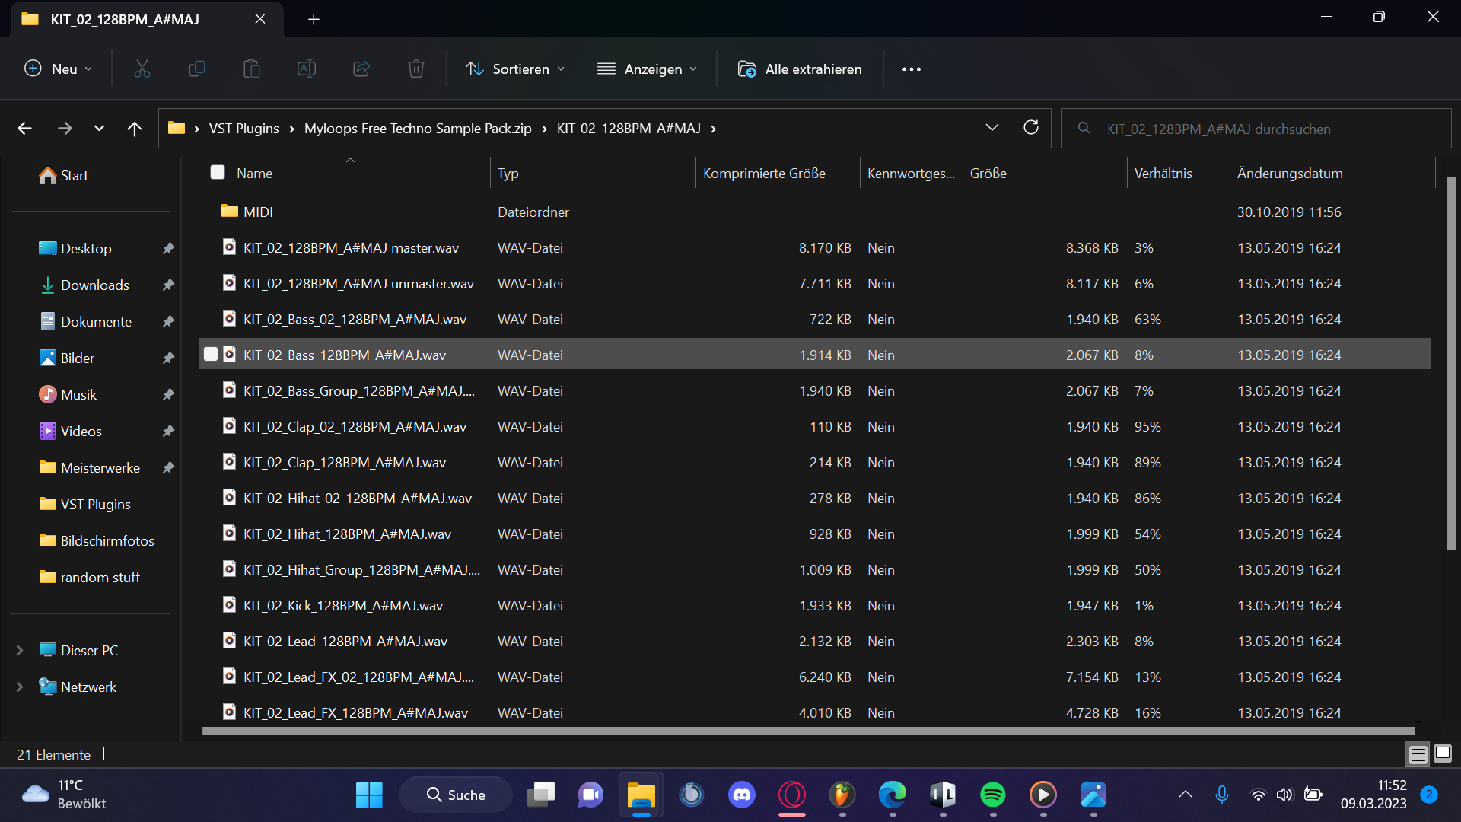Click the Paste clipboard icon
This screenshot has width=1461, height=822.
(251, 69)
